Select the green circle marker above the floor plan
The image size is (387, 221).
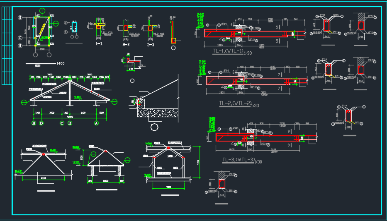click(x=42, y=11)
